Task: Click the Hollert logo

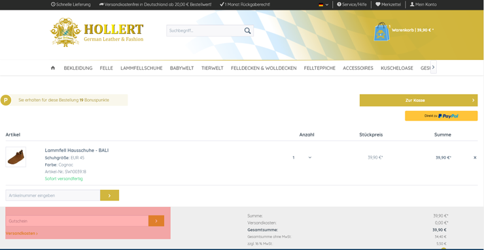Action: [x=97, y=33]
